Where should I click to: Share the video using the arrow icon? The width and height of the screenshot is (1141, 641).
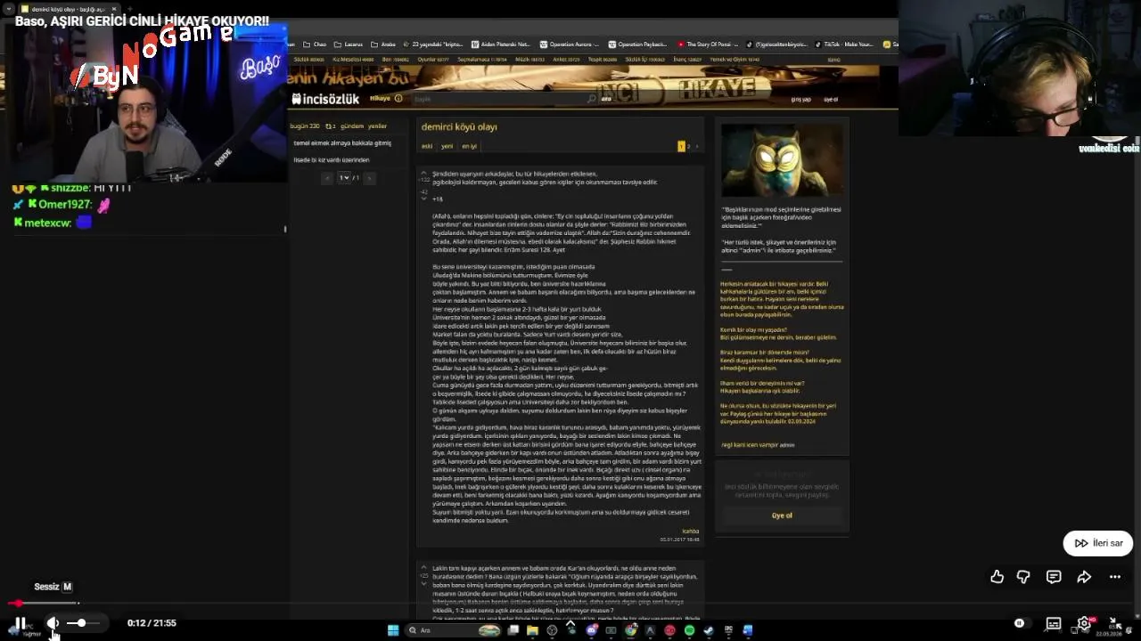coord(1084,577)
